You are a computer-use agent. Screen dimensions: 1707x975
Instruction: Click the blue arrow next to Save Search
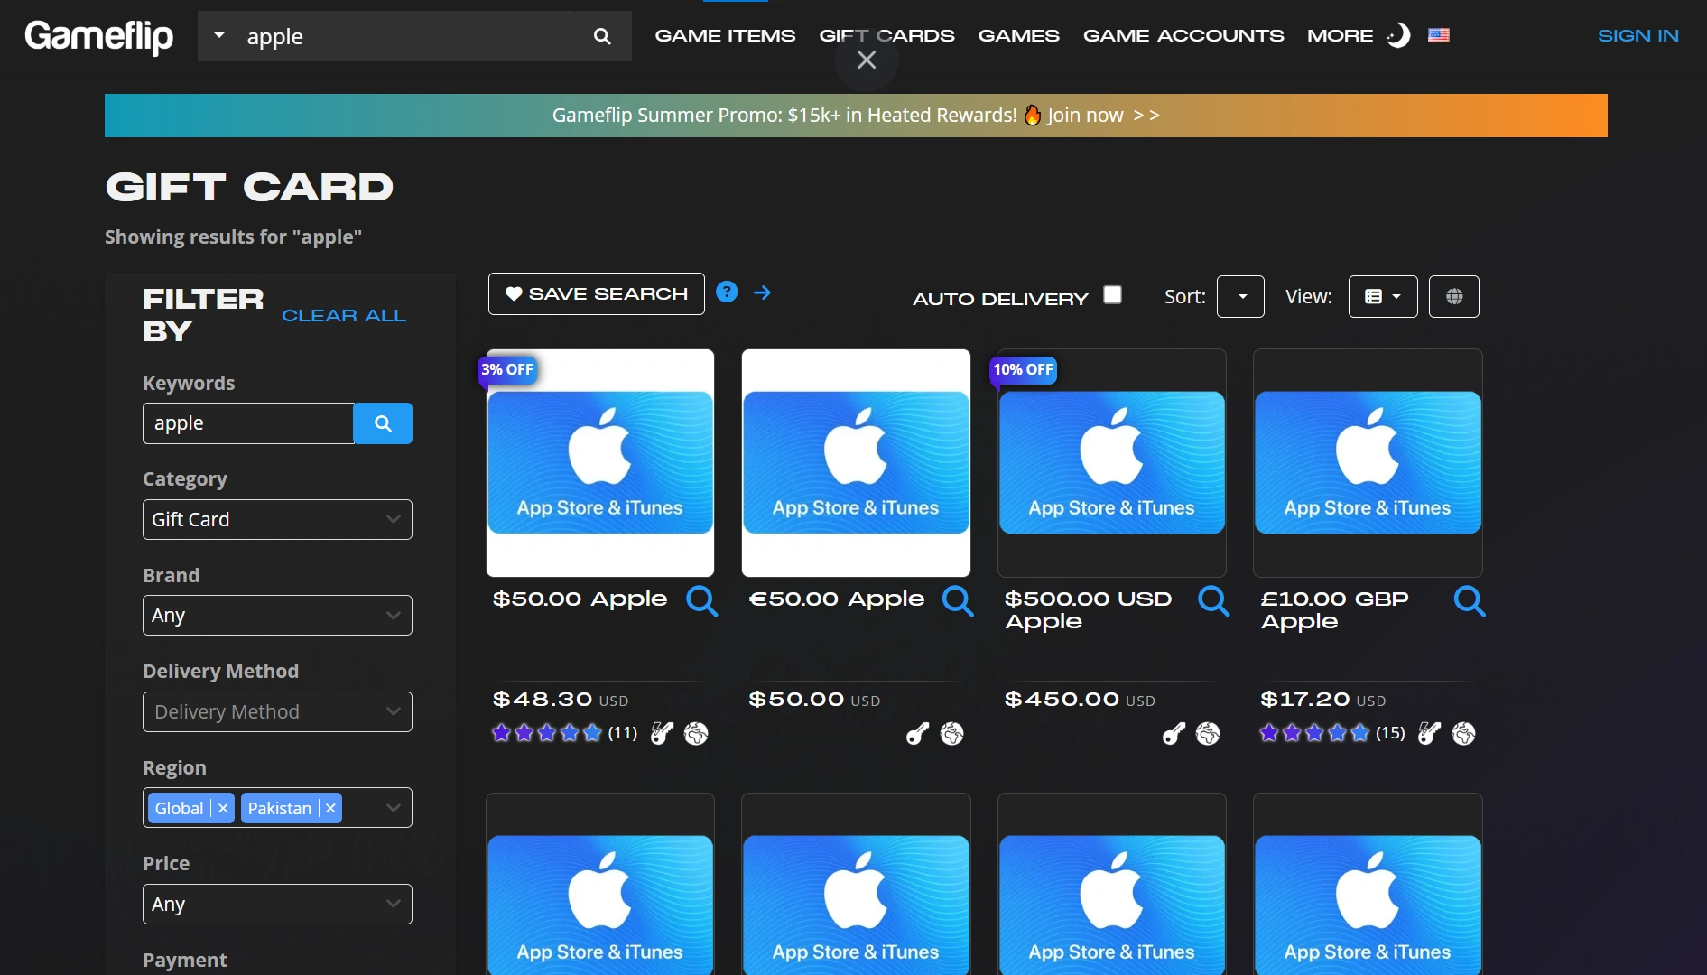763,292
